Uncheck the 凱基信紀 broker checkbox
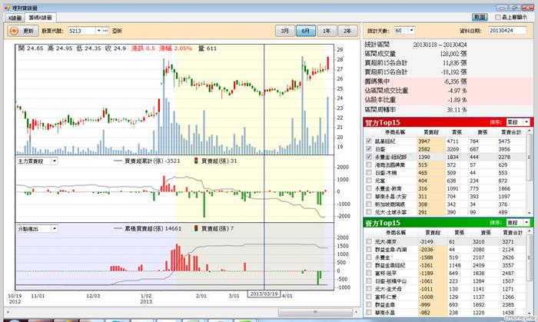Image resolution: width=538 pixels, height=322 pixels. (369, 141)
